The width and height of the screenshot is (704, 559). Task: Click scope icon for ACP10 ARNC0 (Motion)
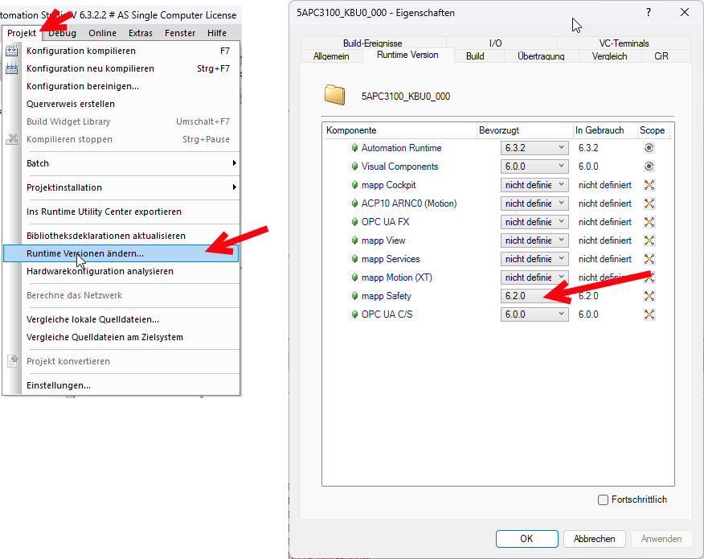649,203
